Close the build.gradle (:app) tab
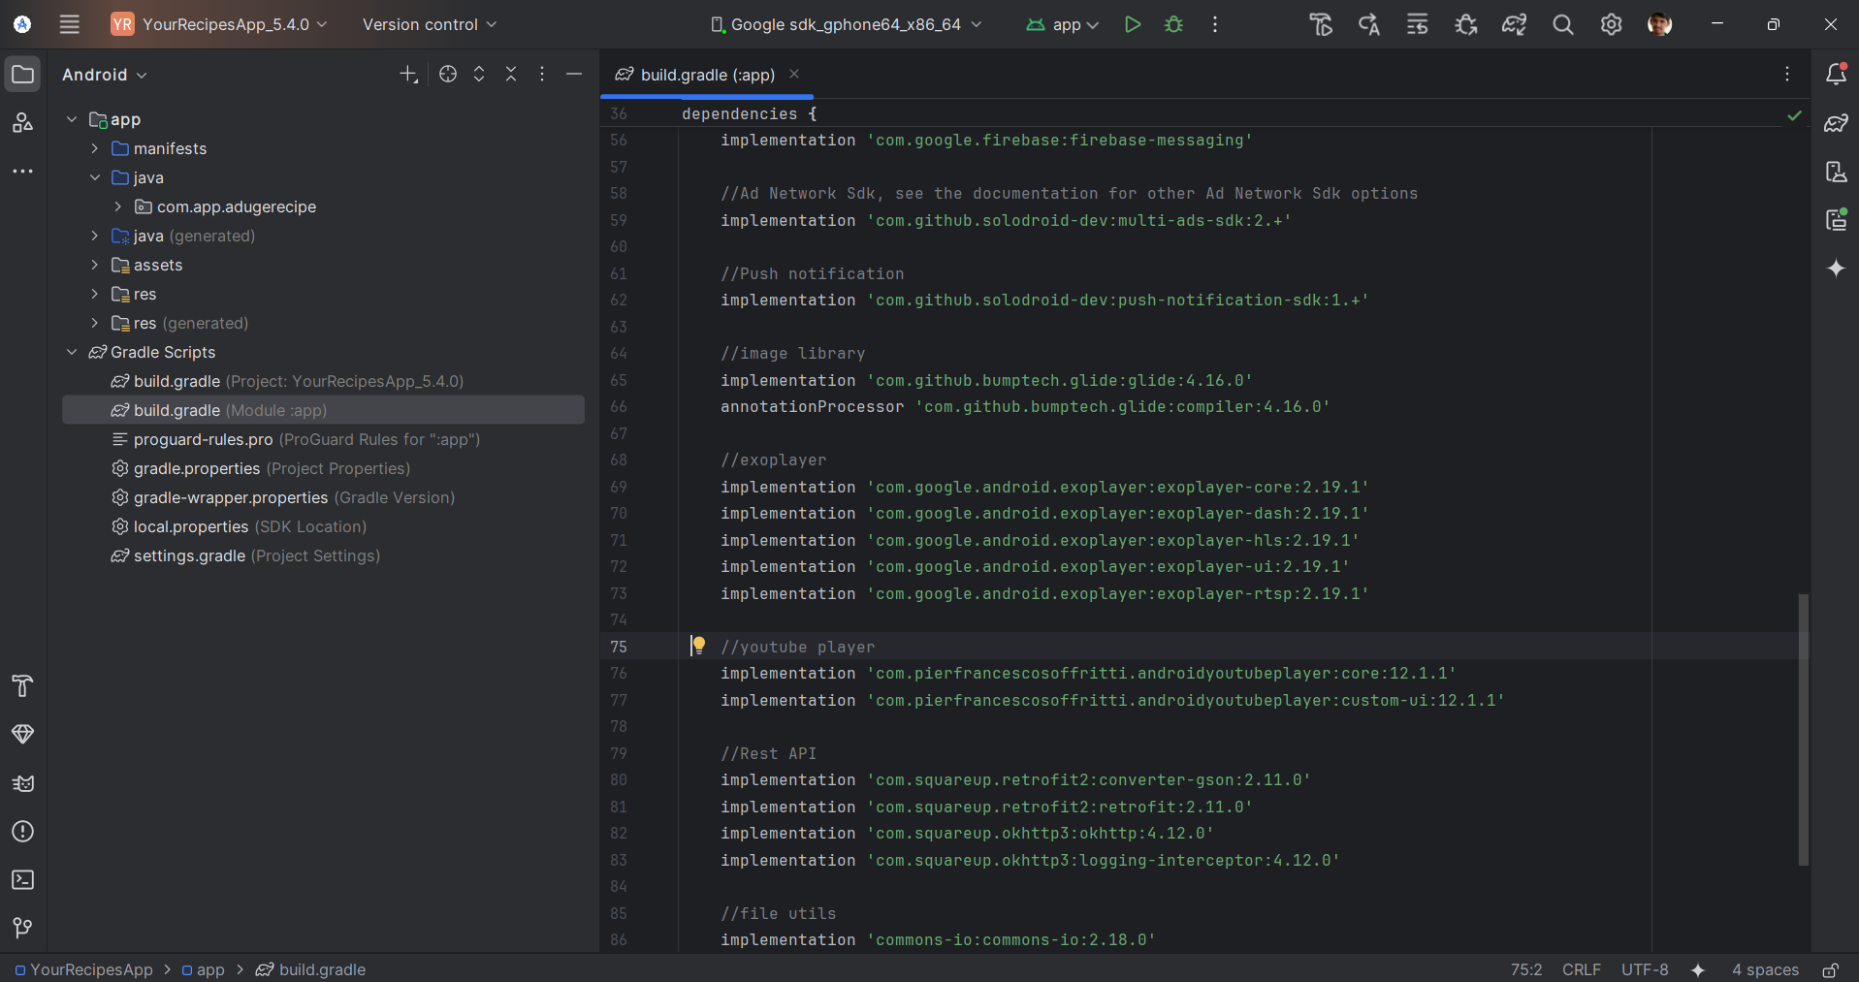The width and height of the screenshot is (1859, 982). [794, 74]
